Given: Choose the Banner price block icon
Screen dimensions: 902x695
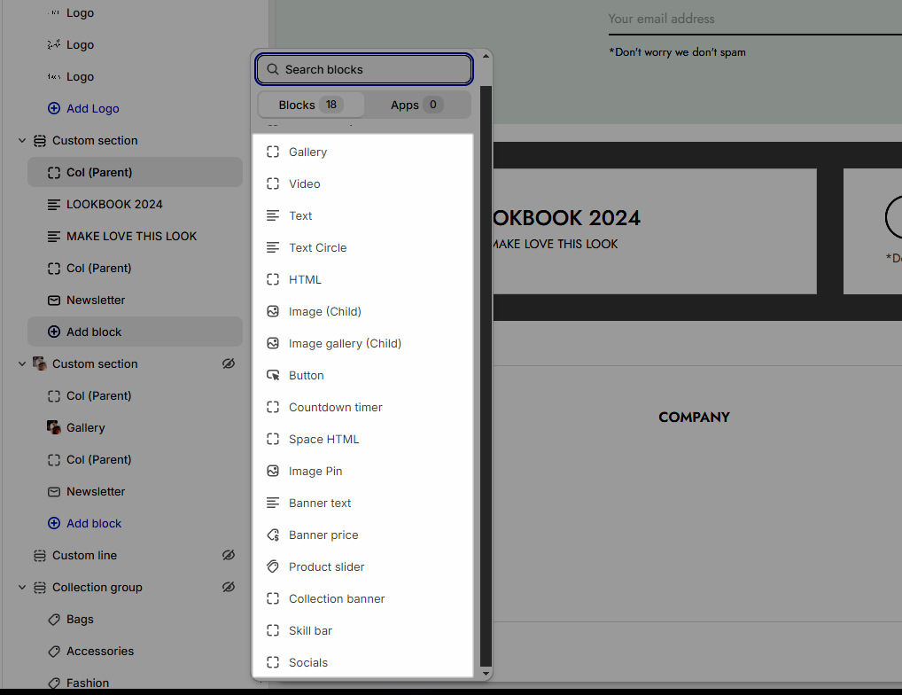Looking at the screenshot, I should point(273,535).
